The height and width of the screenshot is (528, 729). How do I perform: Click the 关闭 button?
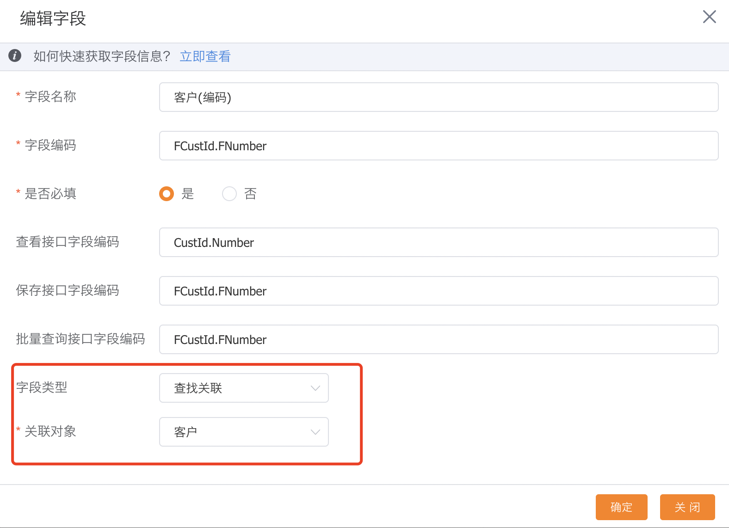687,507
